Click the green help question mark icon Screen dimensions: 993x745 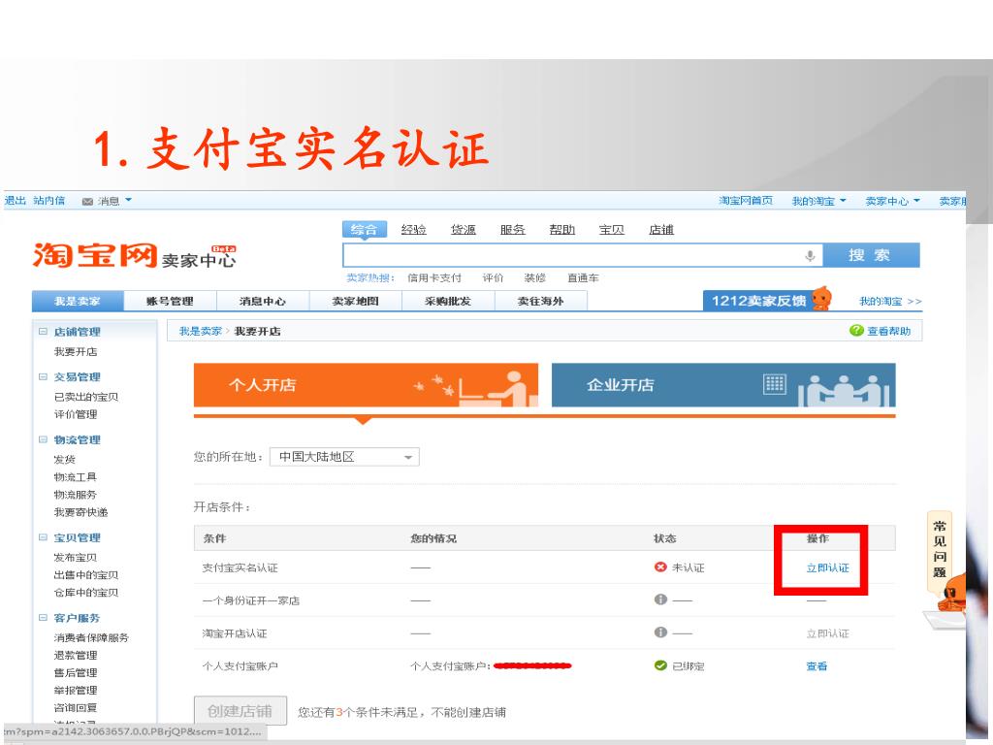(856, 331)
